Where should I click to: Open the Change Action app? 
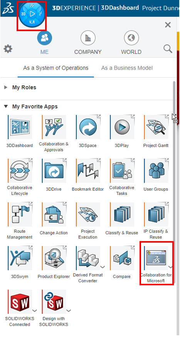click(x=54, y=215)
